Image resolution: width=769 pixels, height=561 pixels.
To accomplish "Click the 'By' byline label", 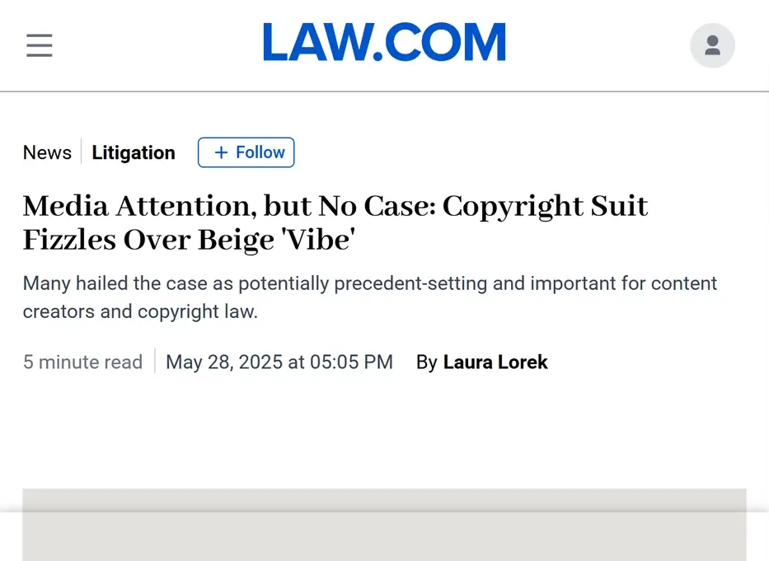I will pos(427,362).
